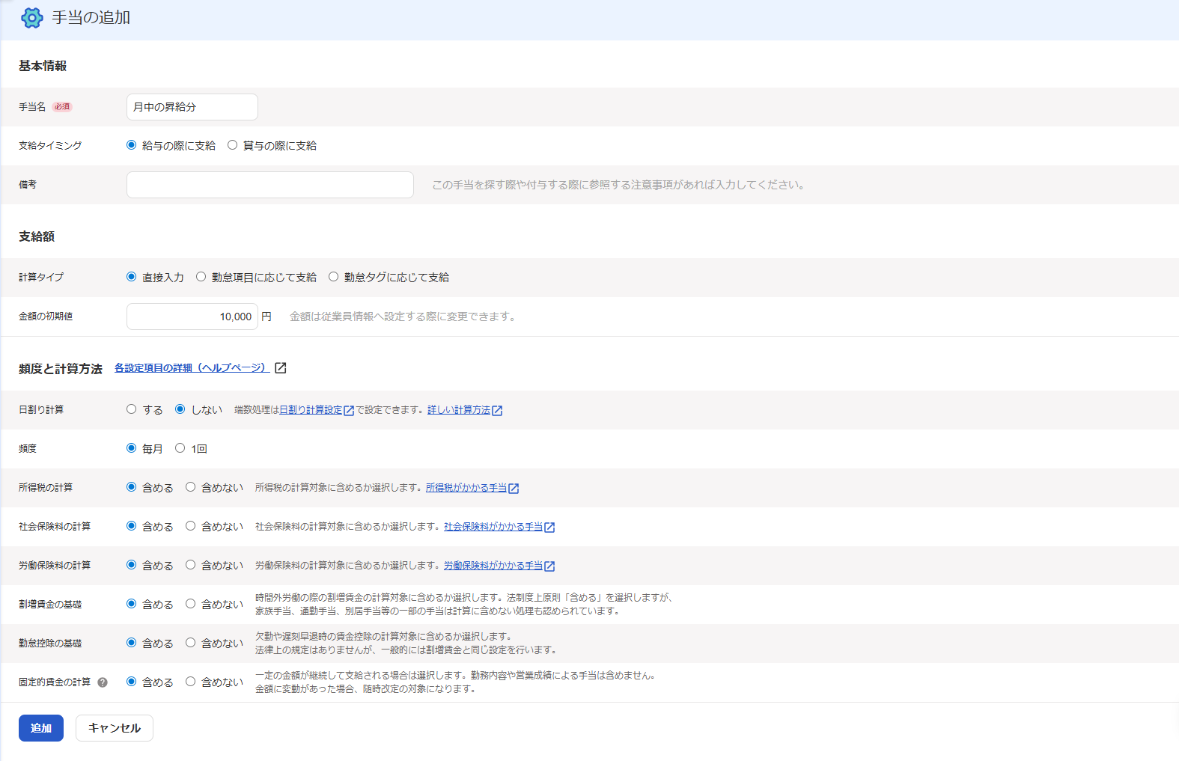Viewport: 1179px width, 761px height.
Task: Select 含めない for 所得税の計算
Action: point(191,487)
